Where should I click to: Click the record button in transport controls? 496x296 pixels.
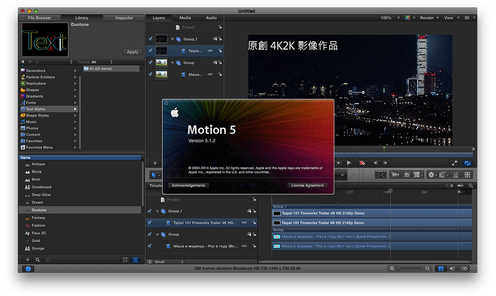pyautogui.click(x=362, y=163)
